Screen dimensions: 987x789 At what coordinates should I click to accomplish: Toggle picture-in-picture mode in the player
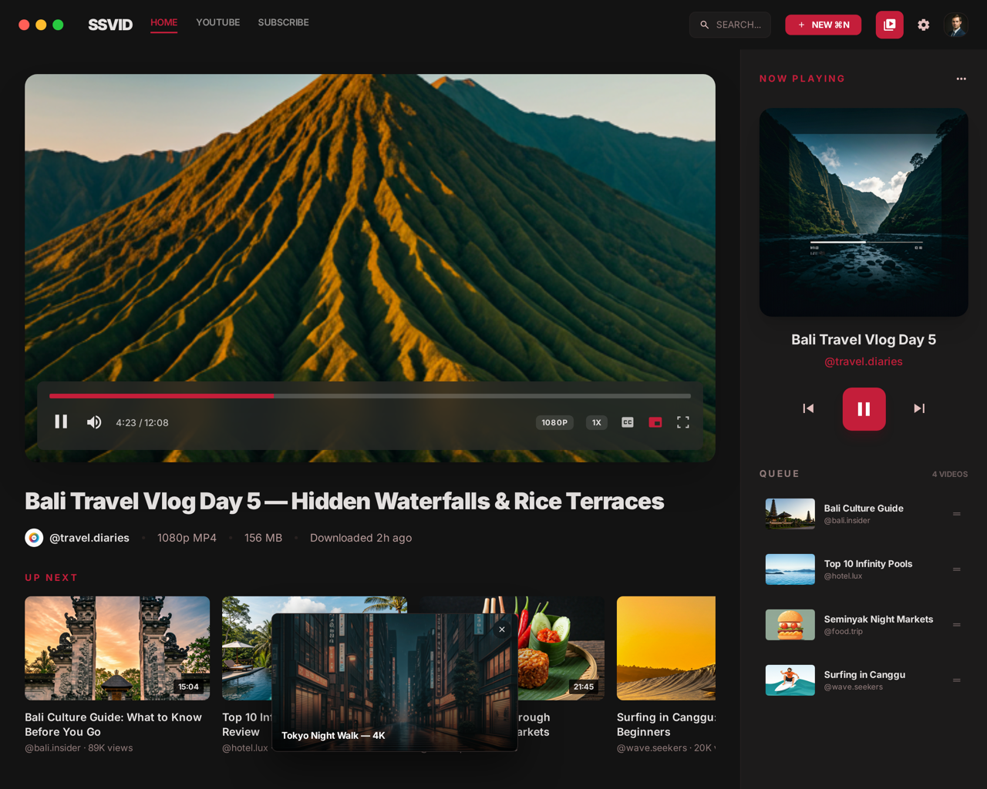point(655,422)
